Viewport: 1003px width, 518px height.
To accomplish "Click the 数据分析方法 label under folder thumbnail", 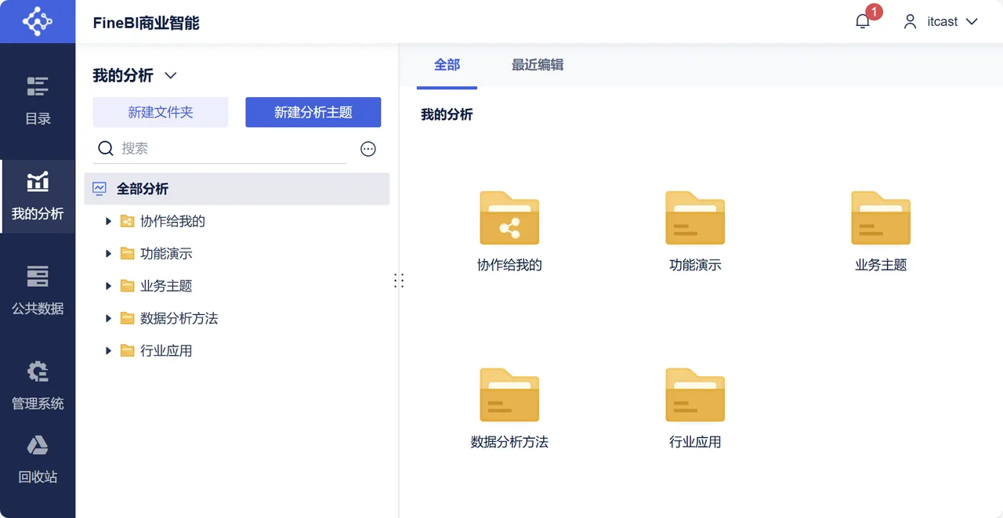I will [509, 442].
